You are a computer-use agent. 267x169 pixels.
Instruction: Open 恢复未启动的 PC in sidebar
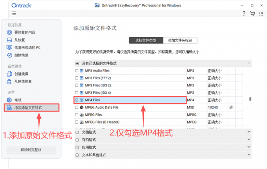(x=27, y=47)
